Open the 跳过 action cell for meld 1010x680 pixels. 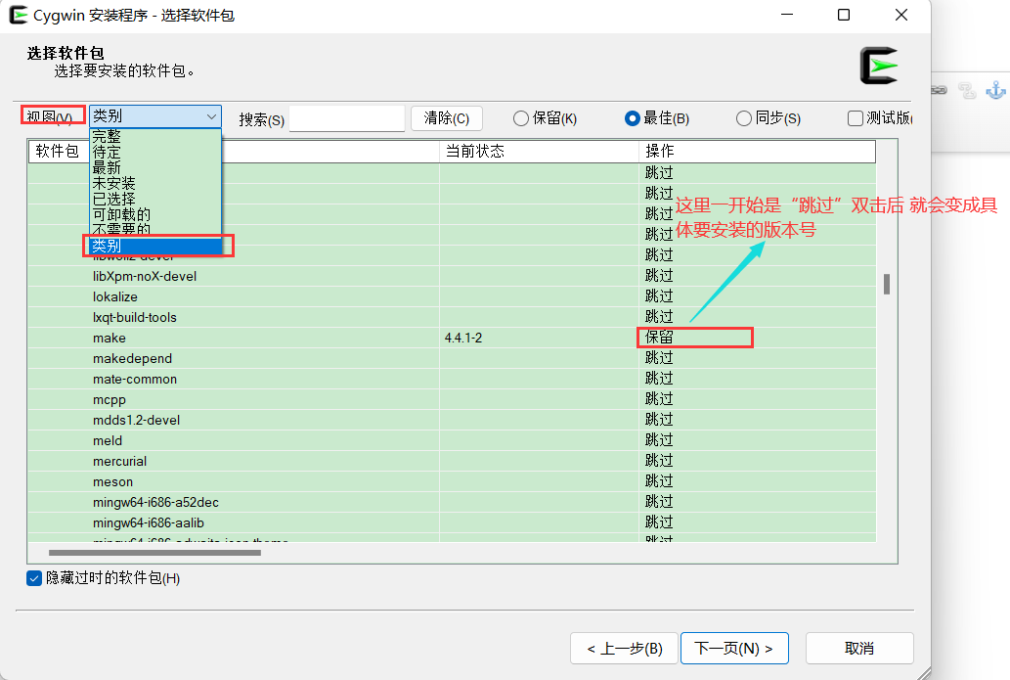coord(659,441)
